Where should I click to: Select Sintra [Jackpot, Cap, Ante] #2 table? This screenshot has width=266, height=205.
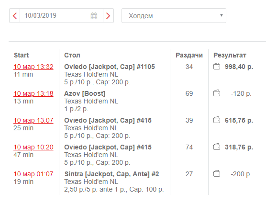pos(111,174)
